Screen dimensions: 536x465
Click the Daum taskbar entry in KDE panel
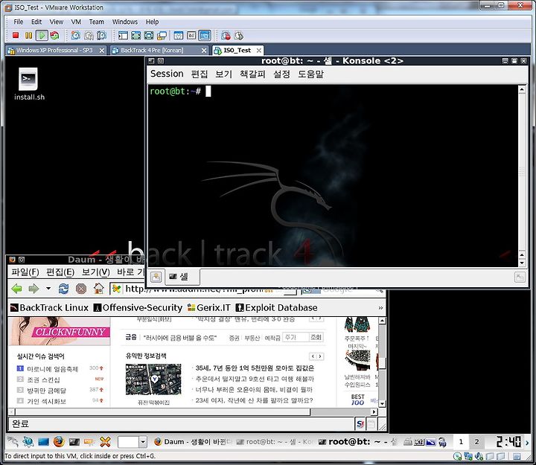pos(192,442)
